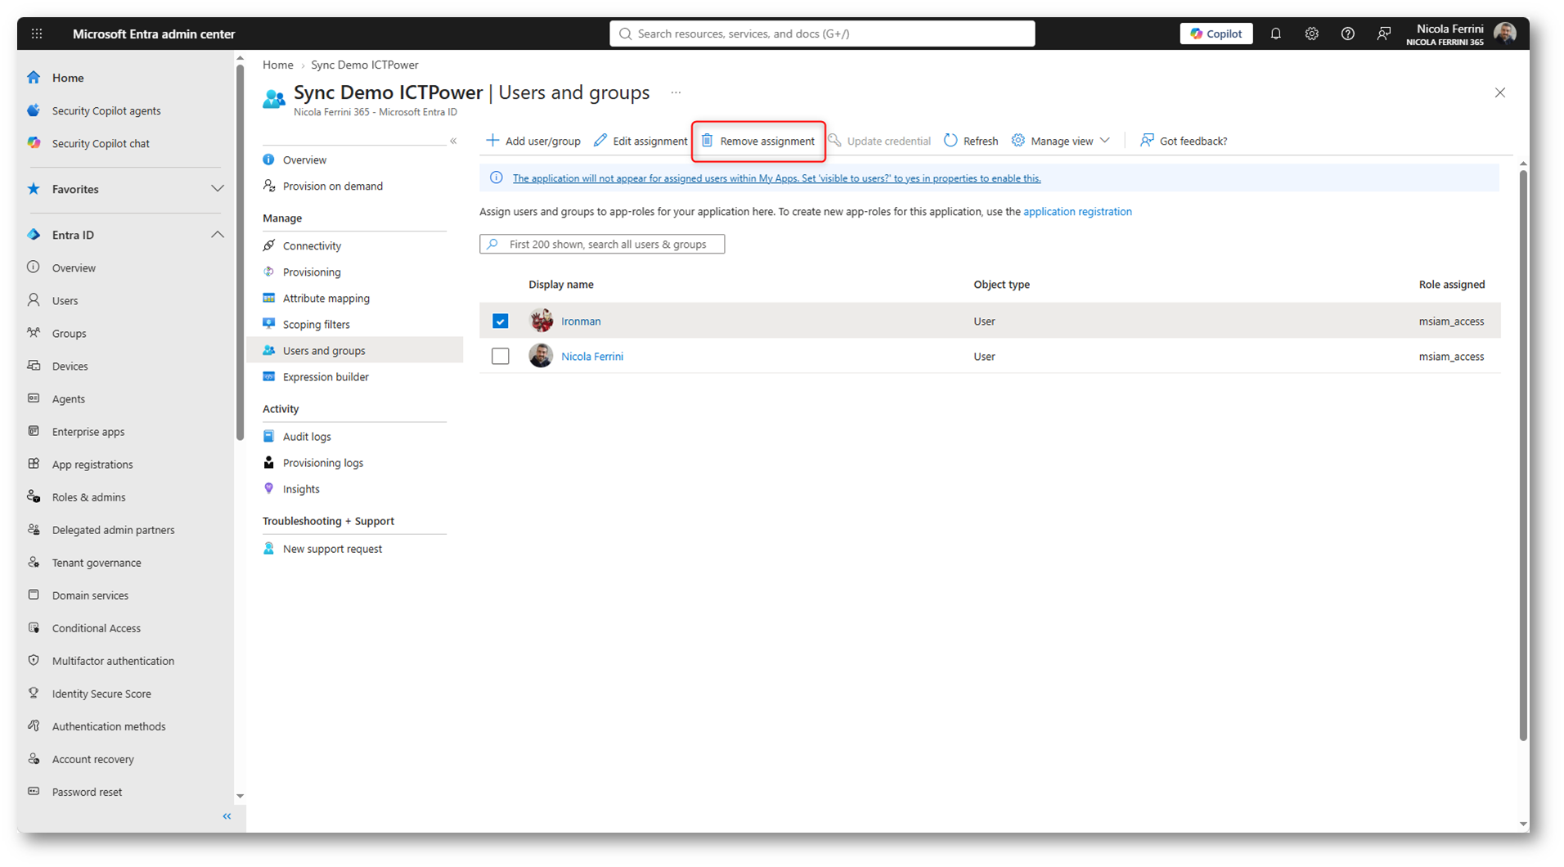Open the app Overview resource menu item
The width and height of the screenshot is (1564, 867).
(304, 160)
